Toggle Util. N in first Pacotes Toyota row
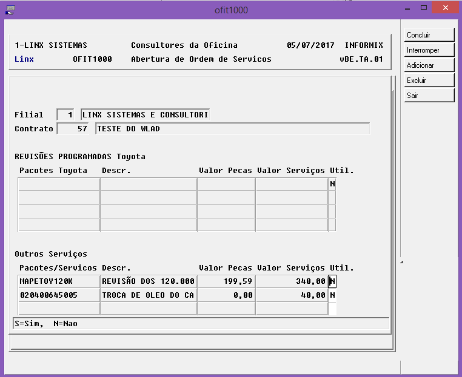Image resolution: width=462 pixels, height=377 pixels. (332, 184)
